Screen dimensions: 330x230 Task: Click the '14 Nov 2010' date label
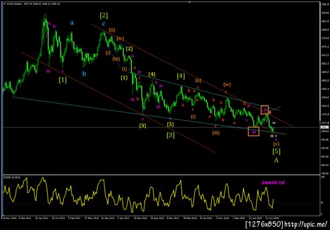[x=9, y=218]
